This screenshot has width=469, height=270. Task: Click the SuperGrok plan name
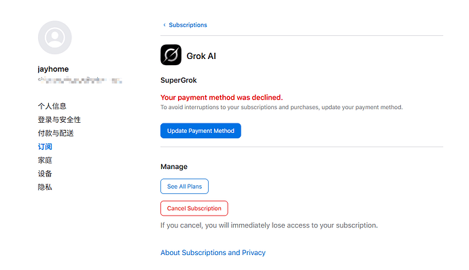tap(179, 80)
